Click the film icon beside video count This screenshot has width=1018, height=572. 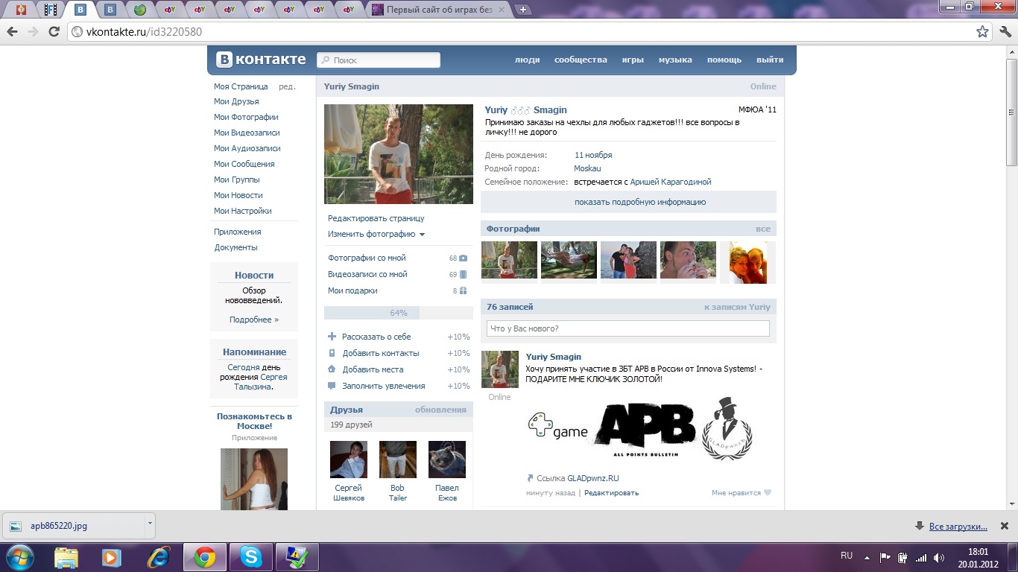[x=464, y=275]
